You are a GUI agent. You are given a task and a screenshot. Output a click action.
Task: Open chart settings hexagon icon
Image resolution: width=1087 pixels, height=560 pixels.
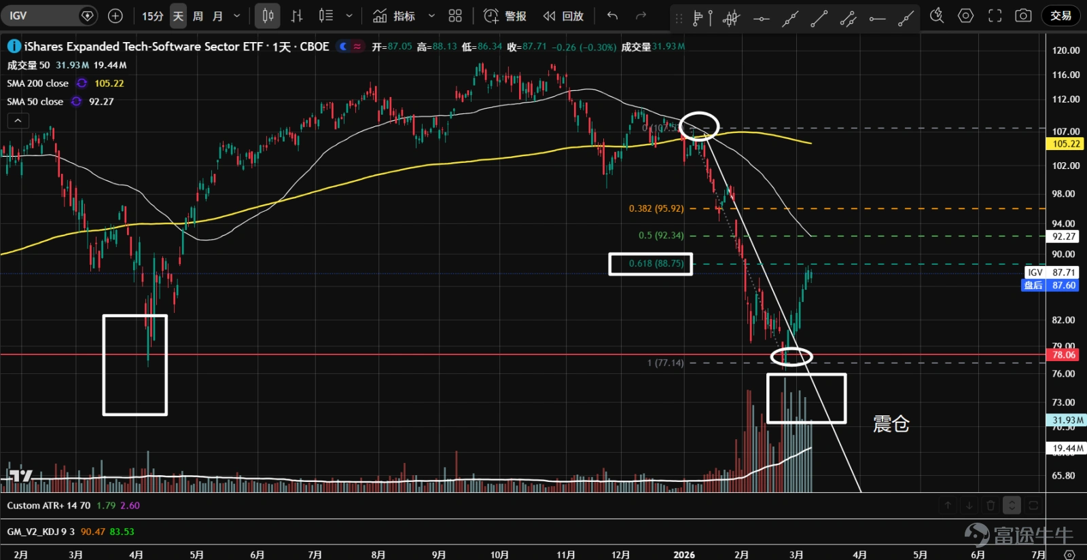pos(965,16)
